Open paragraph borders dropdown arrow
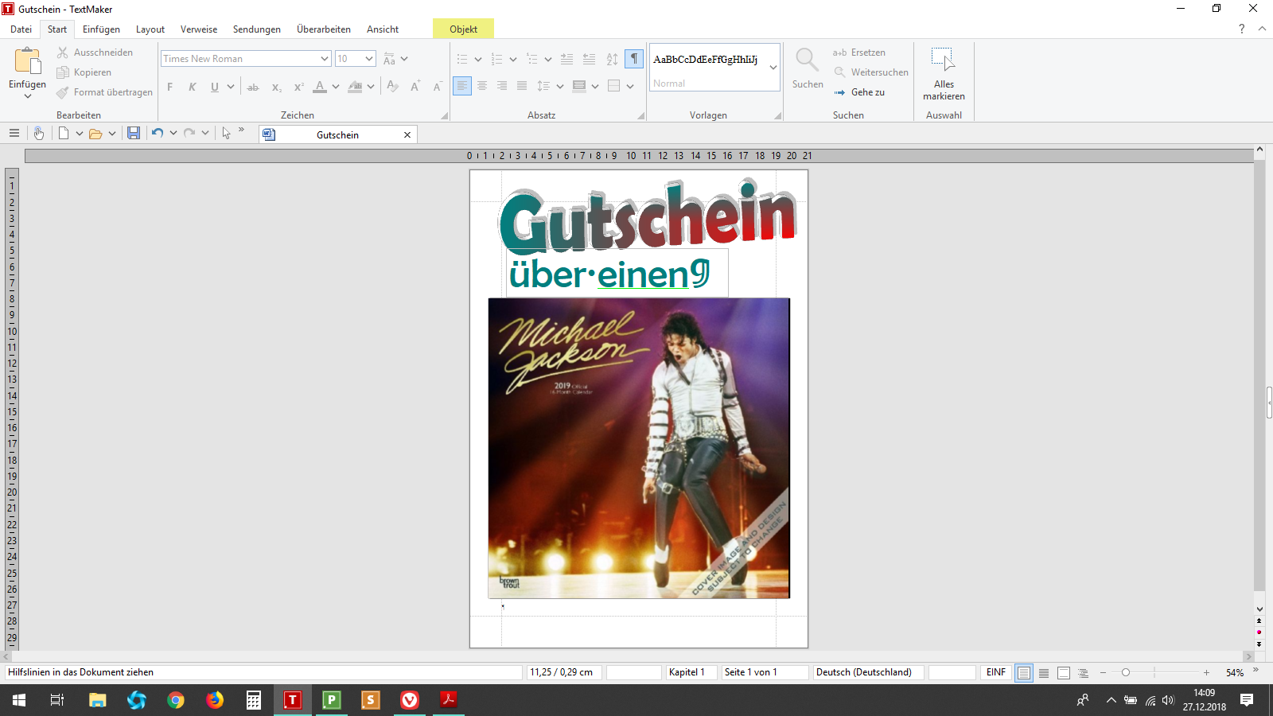1273x716 pixels. 630,86
